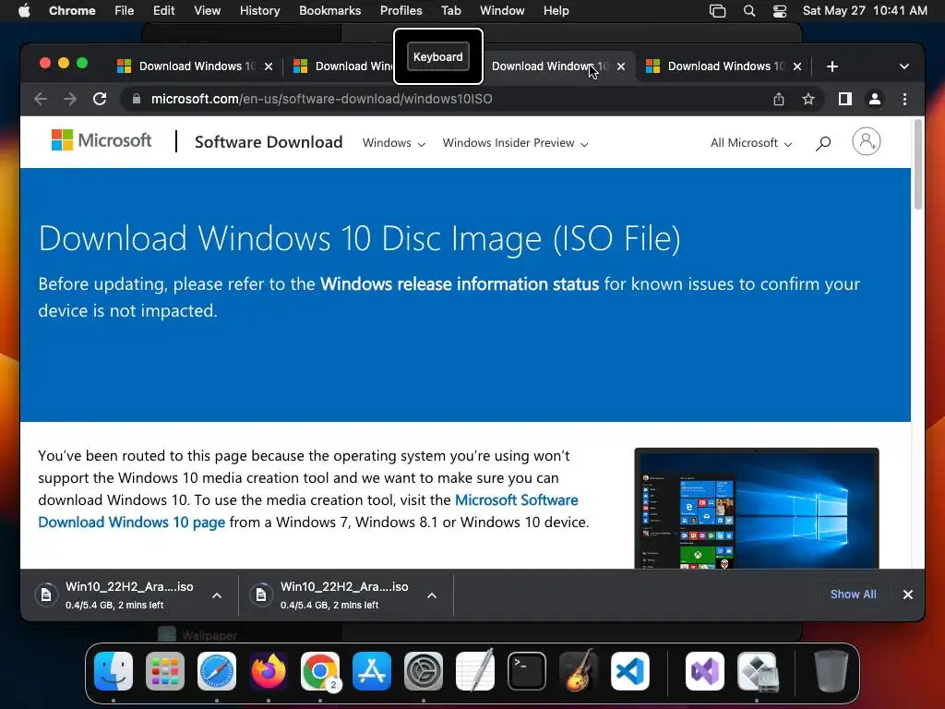The image size is (945, 709).
Task: Open Windows release information status link
Action: point(460,284)
